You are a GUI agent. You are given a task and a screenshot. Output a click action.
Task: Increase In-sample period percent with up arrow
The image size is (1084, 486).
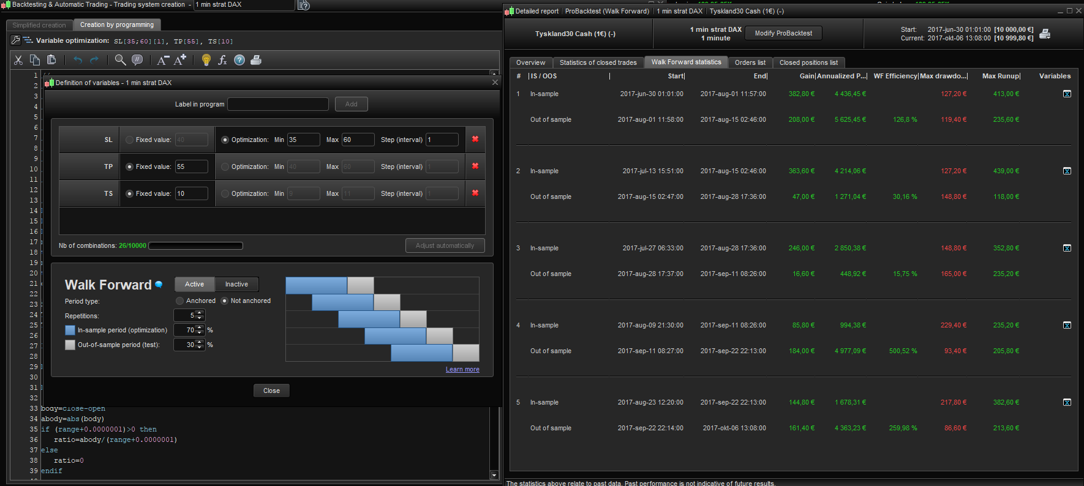click(200, 327)
